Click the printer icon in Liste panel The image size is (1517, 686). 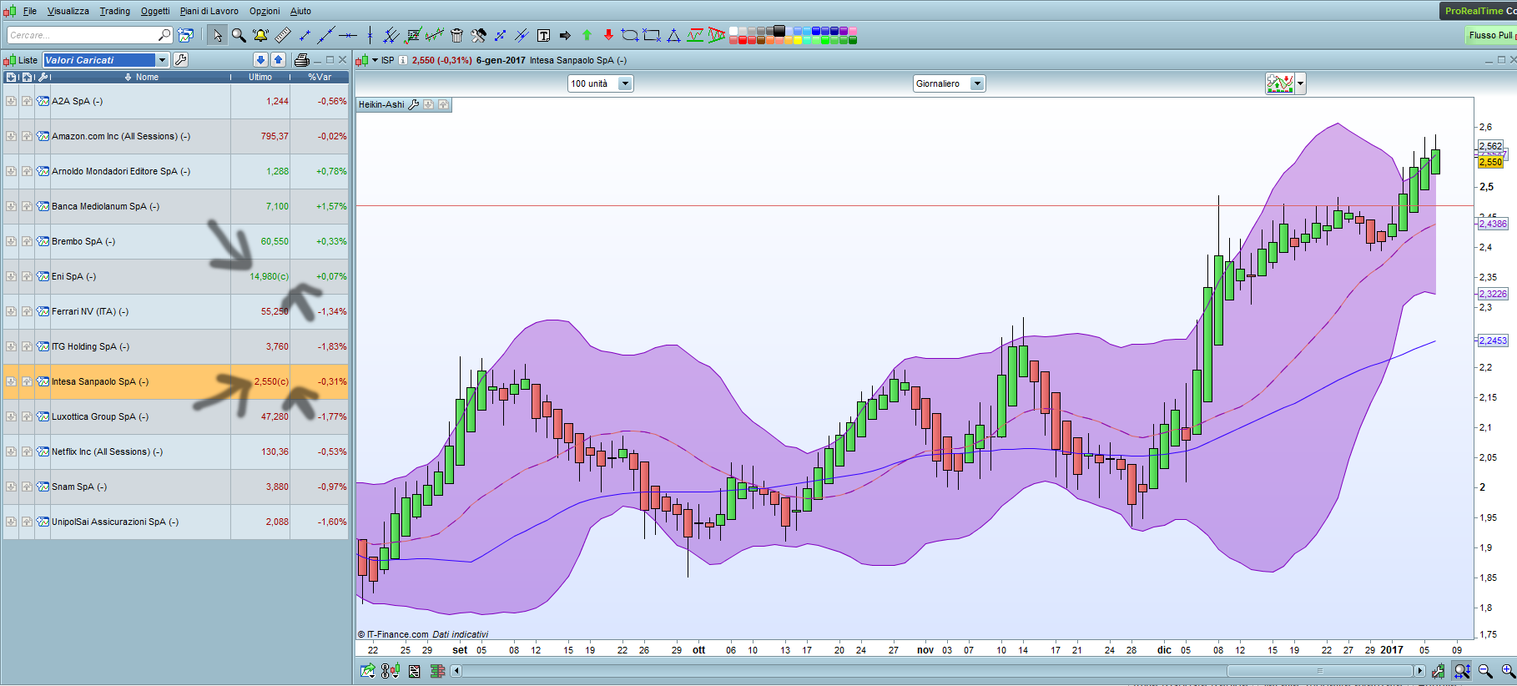pyautogui.click(x=302, y=60)
